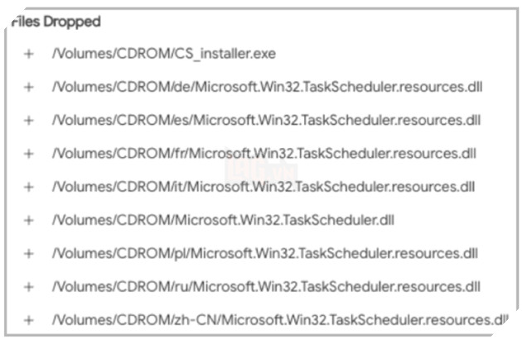Click plus icon beside zh-CN resources.dll path
This screenshot has height=339, width=522.
29,320
